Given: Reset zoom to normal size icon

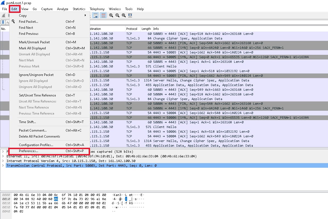Looking at the screenshot, I should click(124, 16).
